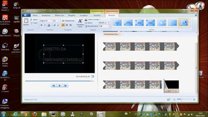Screen dimensions: 208x117
Task: Click the Taglia cut button
Action: 34,19
